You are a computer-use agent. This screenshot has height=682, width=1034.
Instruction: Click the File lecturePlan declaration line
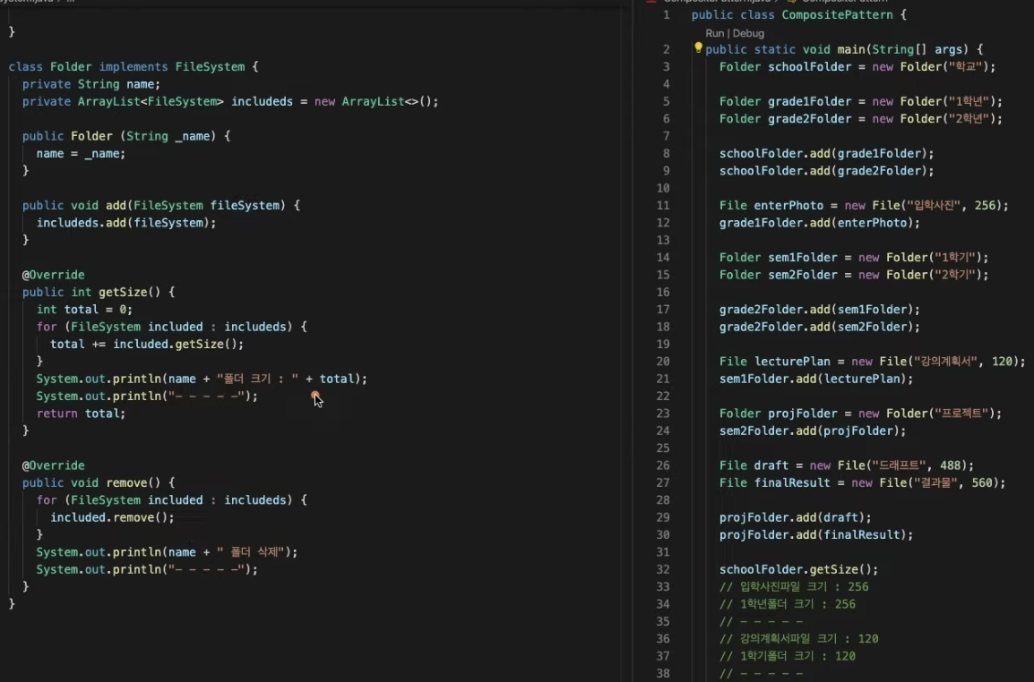[873, 362]
